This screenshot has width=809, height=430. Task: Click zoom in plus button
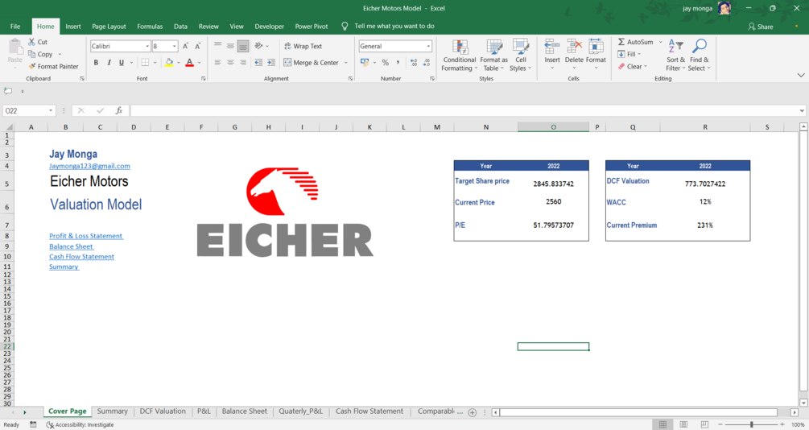pos(782,424)
